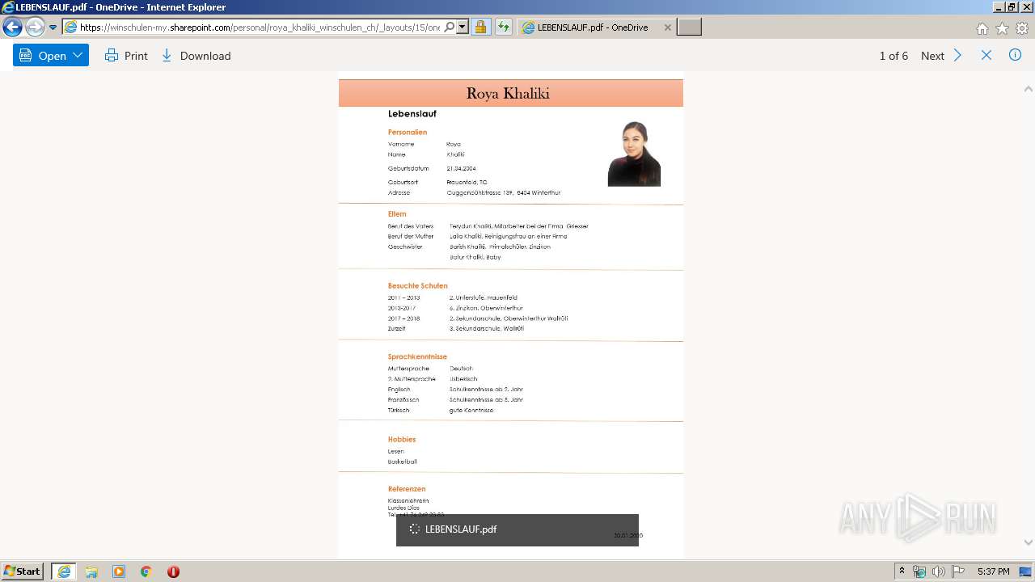Viewport: 1035px width, 582px height.
Task: Show hidden tray icons arrow
Action: tap(902, 571)
